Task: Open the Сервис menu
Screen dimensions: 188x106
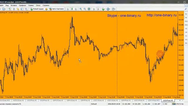Action: click(x=31, y=5)
